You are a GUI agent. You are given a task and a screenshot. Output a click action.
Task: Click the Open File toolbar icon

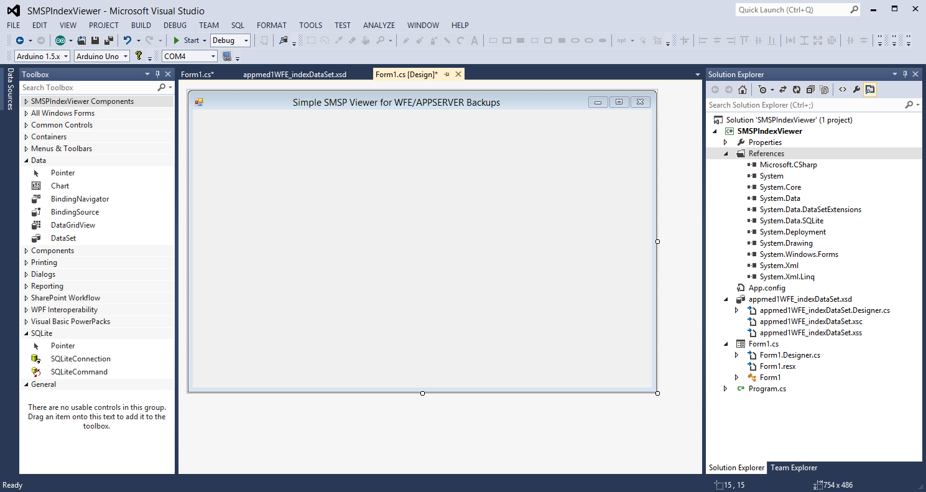(x=82, y=40)
